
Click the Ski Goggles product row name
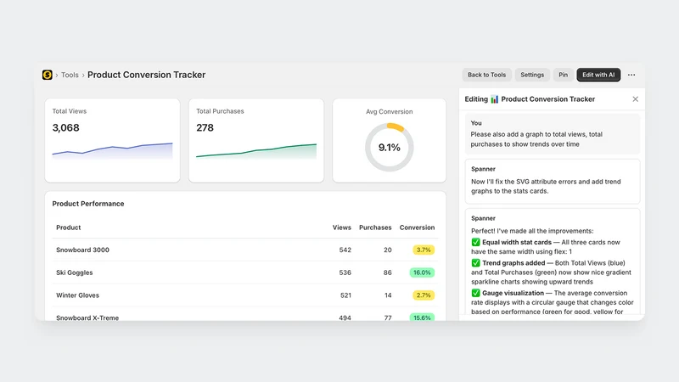[x=75, y=272]
